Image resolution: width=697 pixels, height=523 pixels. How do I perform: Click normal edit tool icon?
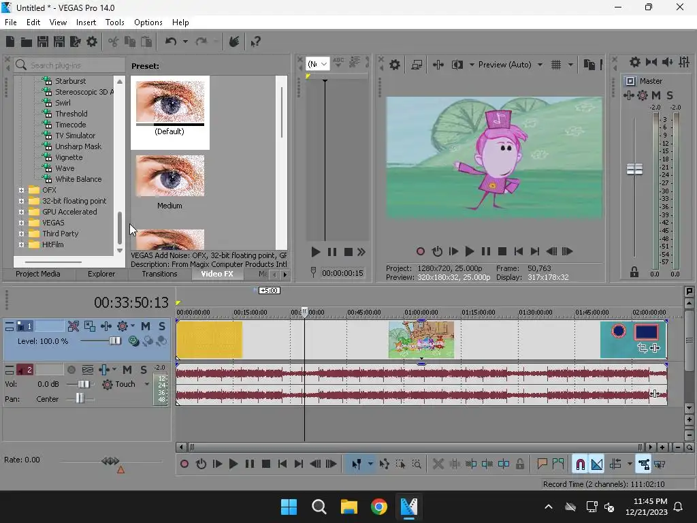pyautogui.click(x=357, y=464)
